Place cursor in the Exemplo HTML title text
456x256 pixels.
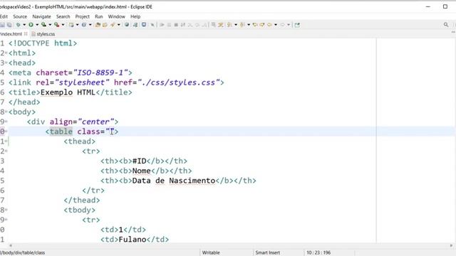[68, 92]
